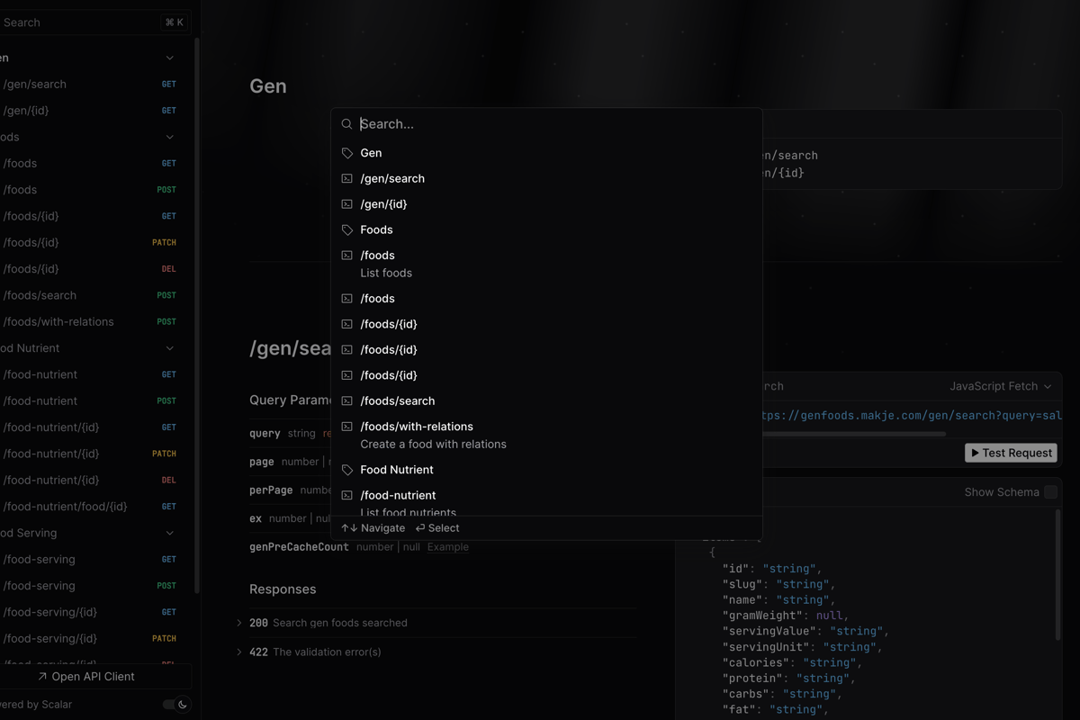Click the terminal icon beside /gen/search result

[347, 179]
